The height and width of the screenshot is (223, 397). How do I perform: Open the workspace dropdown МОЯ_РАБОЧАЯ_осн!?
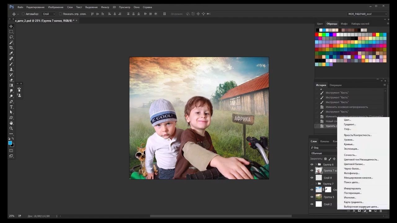point(367,14)
